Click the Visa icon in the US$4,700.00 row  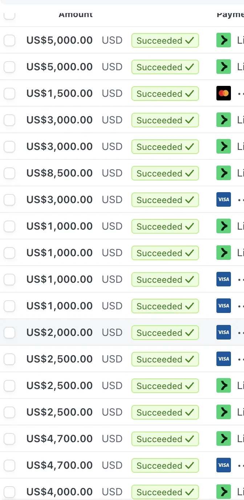[224, 465]
